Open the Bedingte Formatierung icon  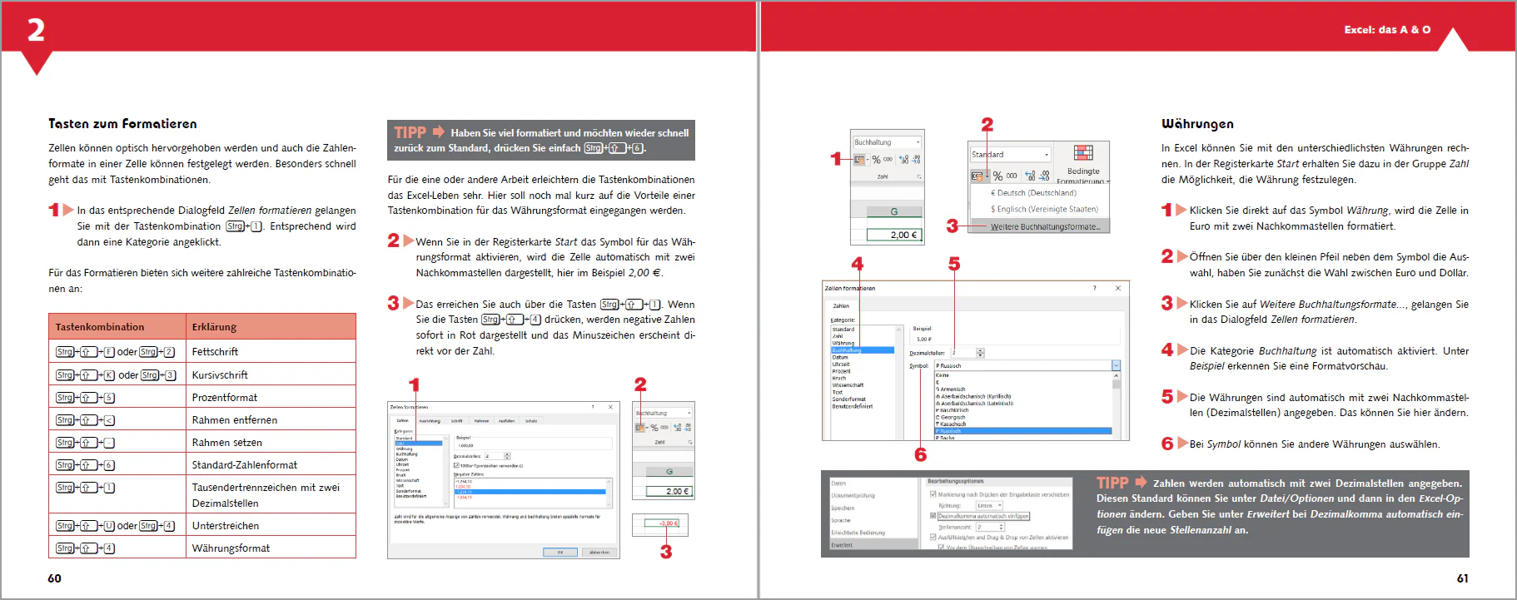(1083, 152)
